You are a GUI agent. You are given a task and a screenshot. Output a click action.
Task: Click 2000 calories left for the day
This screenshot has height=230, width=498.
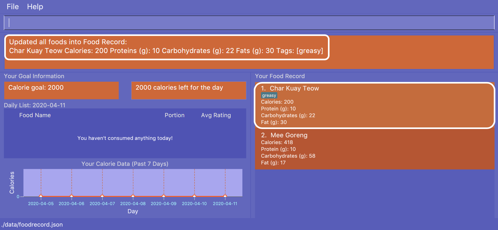[x=189, y=90]
